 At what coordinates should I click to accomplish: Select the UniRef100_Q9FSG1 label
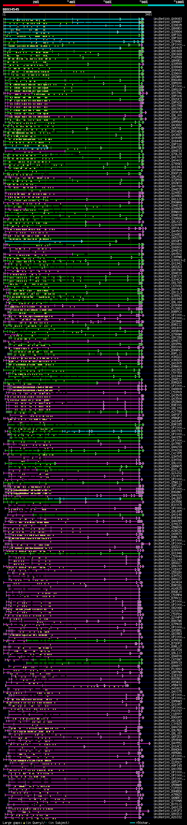click(168, 35)
